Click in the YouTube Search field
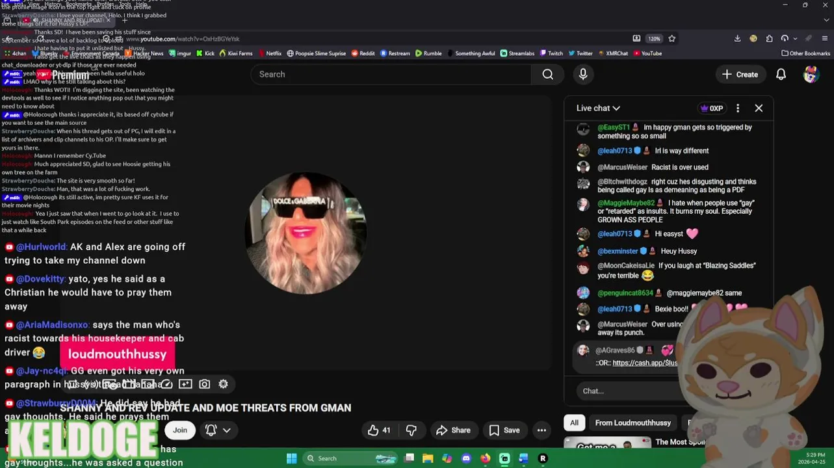This screenshot has width=834, height=468. (x=391, y=74)
